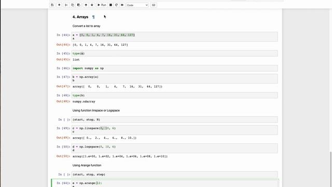
Task: Select the 'Convert a list to array' text
Action: click(87, 26)
